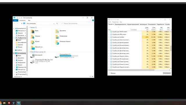186x105 pixels.
Task: Switch Explorer to details view via status bar icon
Action: click(x=90, y=77)
